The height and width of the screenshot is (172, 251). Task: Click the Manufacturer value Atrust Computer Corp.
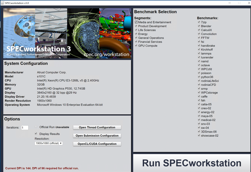coord(52,72)
